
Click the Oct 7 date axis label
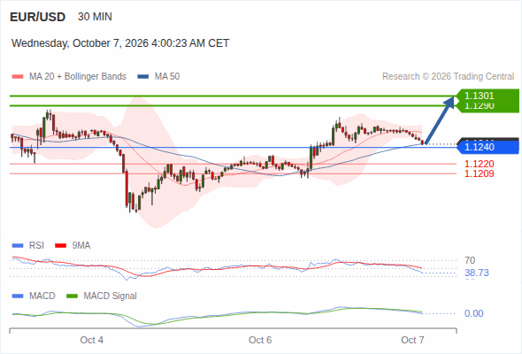tap(412, 340)
